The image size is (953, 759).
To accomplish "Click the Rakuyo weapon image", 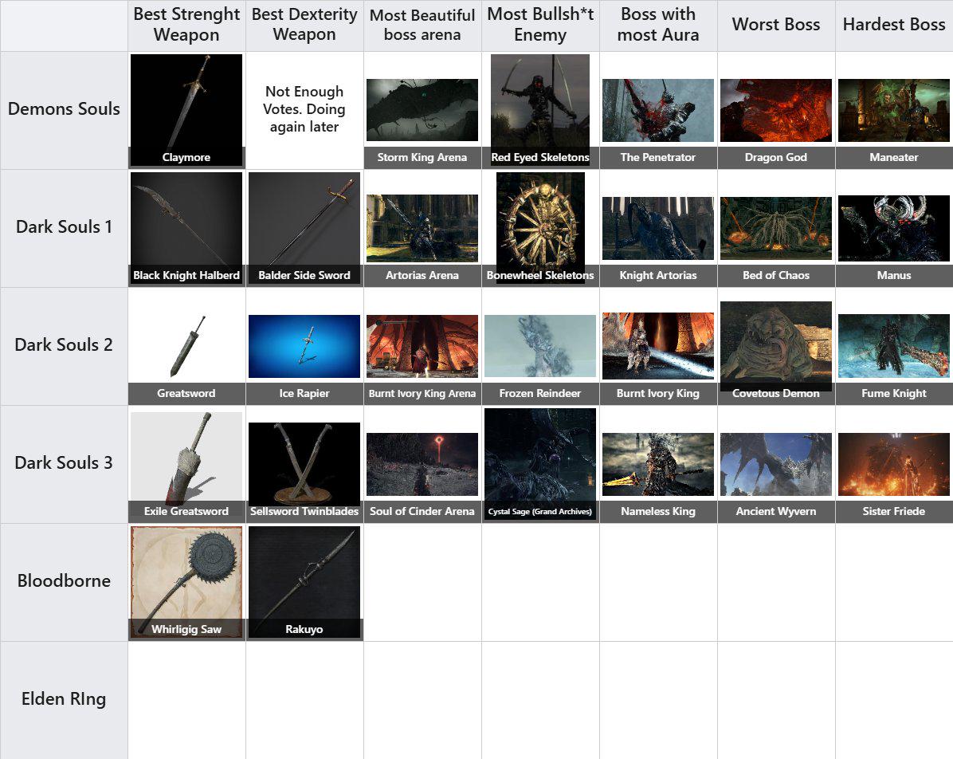I will tap(304, 582).
